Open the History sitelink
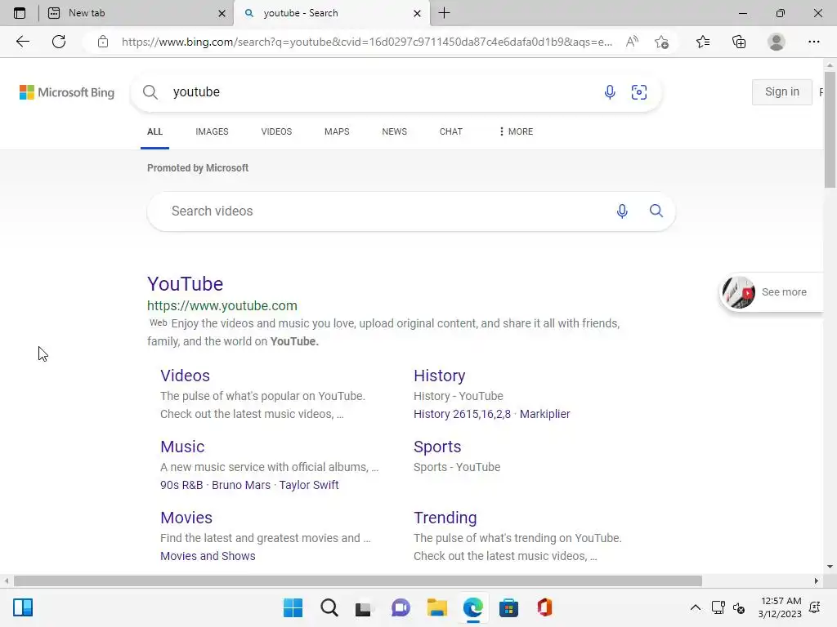Image resolution: width=837 pixels, height=627 pixels. pyautogui.click(x=439, y=376)
